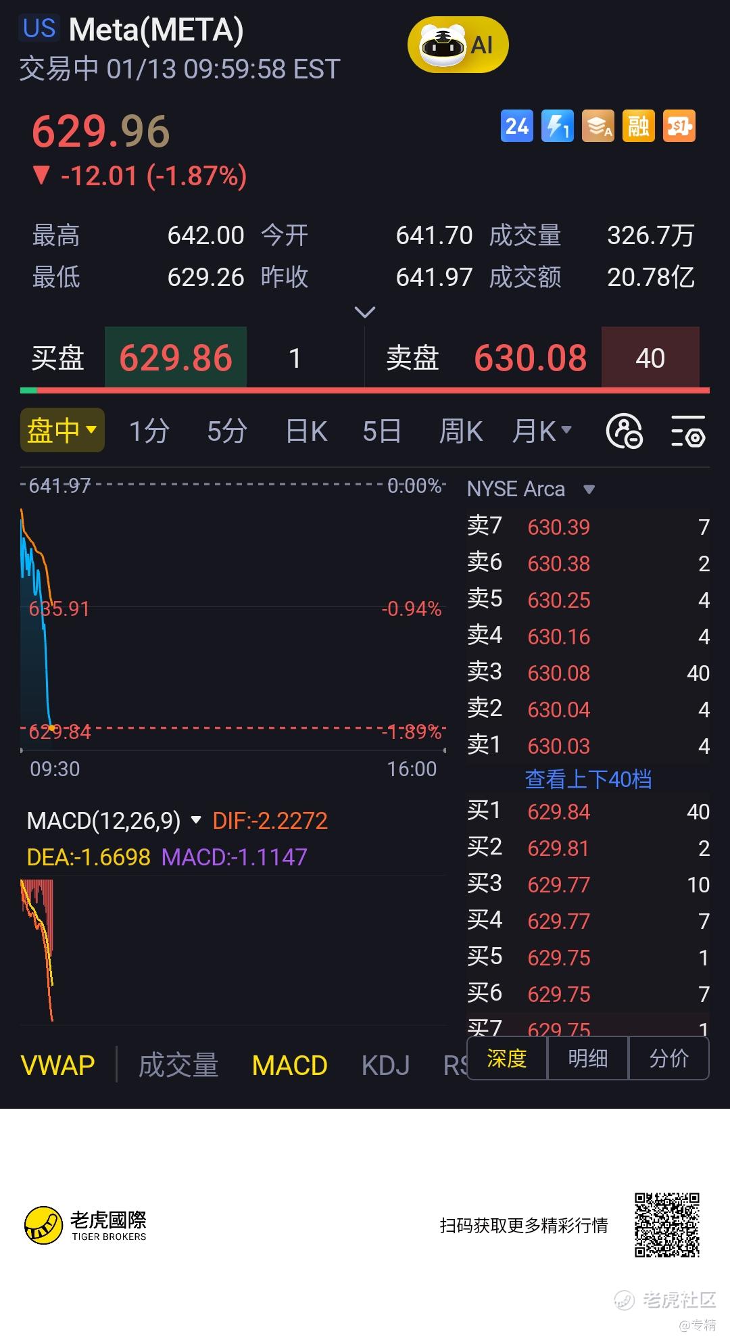This screenshot has width=730, height=1342.
Task: Select 卖2 row at 630.04
Action: (x=588, y=709)
